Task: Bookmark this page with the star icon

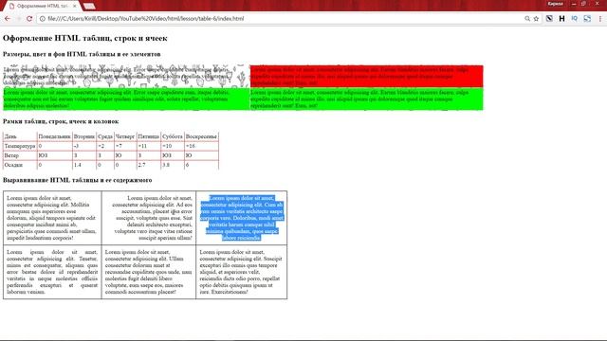Action: coord(536,19)
